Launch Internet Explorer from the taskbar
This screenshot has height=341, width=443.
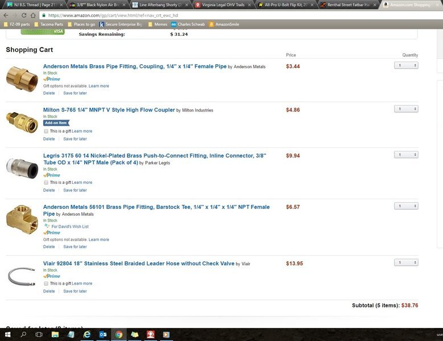[x=87, y=335]
